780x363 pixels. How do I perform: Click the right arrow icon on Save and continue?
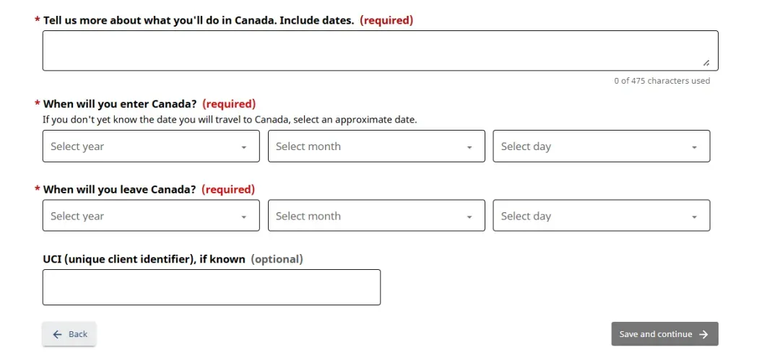point(704,334)
